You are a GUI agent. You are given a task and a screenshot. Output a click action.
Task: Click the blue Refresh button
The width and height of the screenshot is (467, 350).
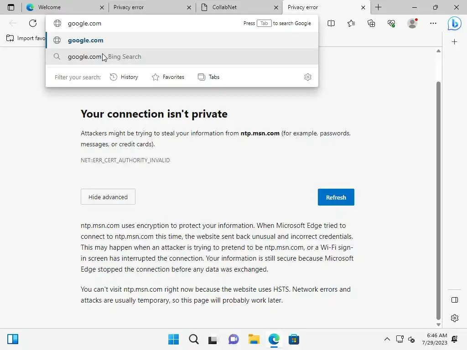(x=336, y=197)
